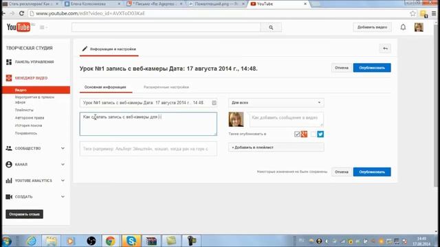Select the Видео item in the sidebar
The height and width of the screenshot is (247, 440).
click(36, 90)
